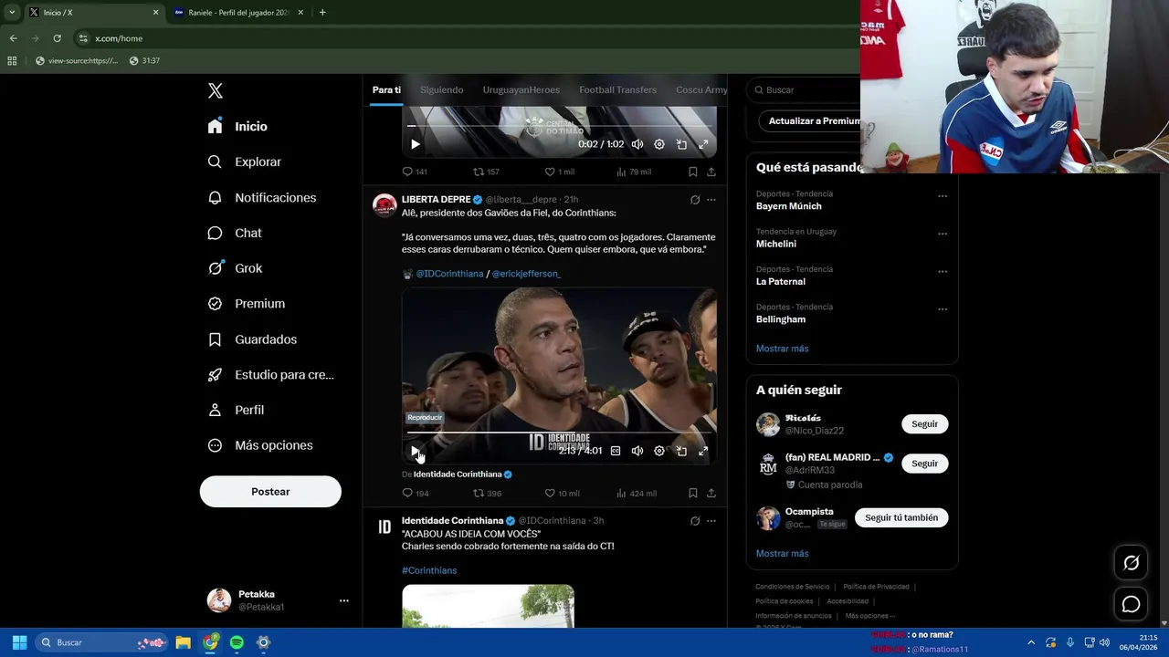Open Grok icon on LIBERTA DEPRE post
Image resolution: width=1169 pixels, height=657 pixels.
point(695,200)
